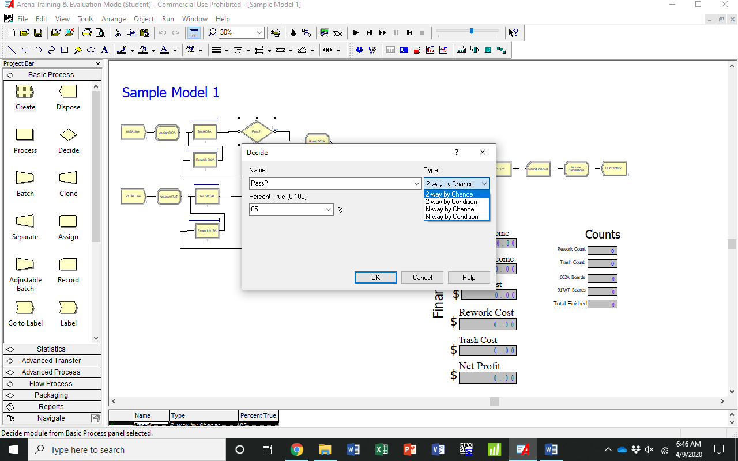Screen dimensions: 738x461
Task: Choose 2-way by Condition option
Action: pyautogui.click(x=457, y=202)
